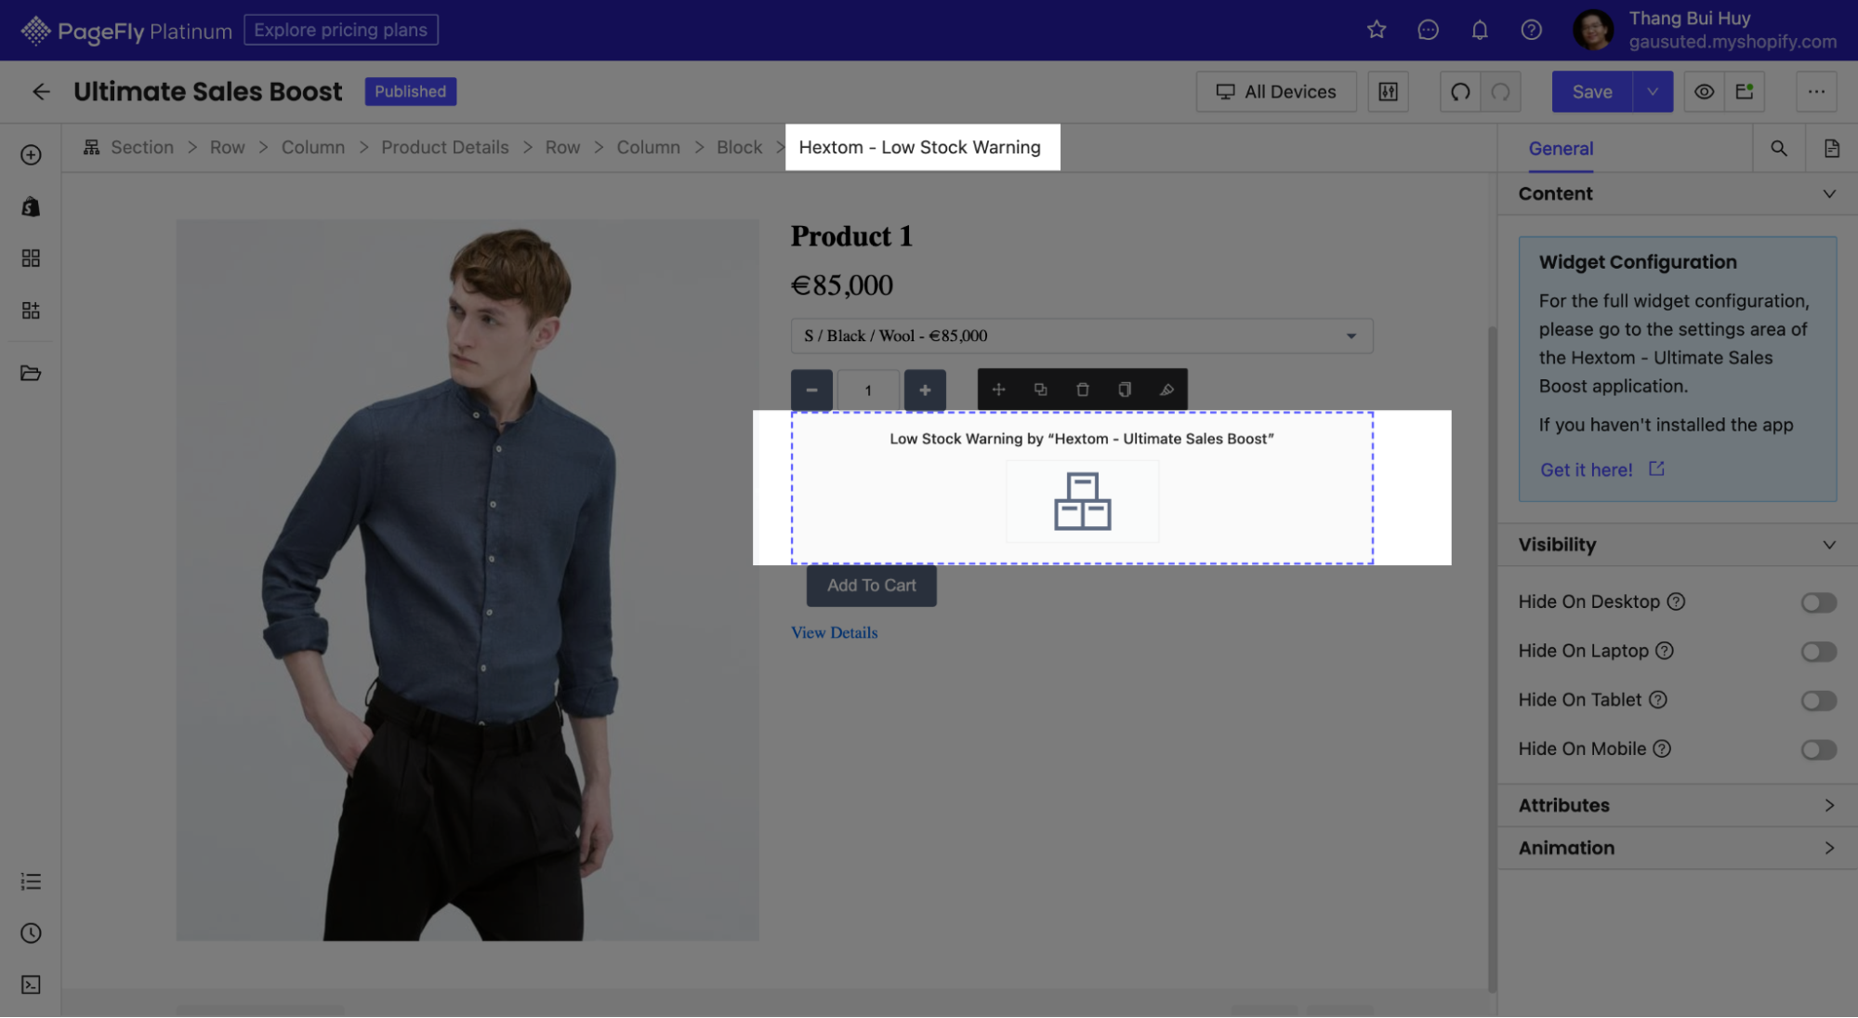Screen dimensions: 1858x1018
Task: Open the more options ellipsis menu
Action: (x=1816, y=91)
